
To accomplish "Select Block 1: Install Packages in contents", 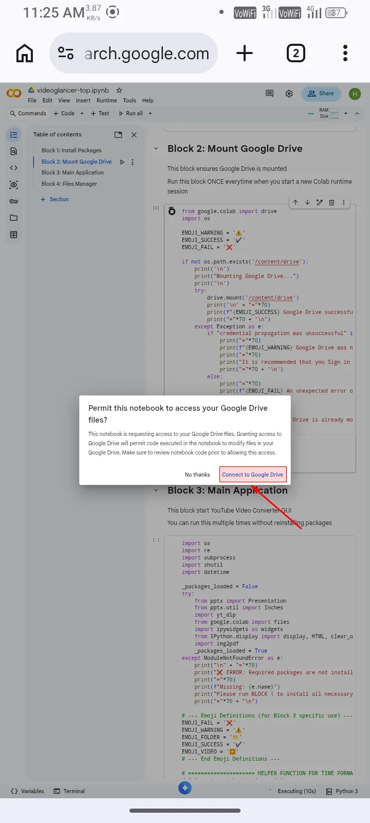I will 71,150.
